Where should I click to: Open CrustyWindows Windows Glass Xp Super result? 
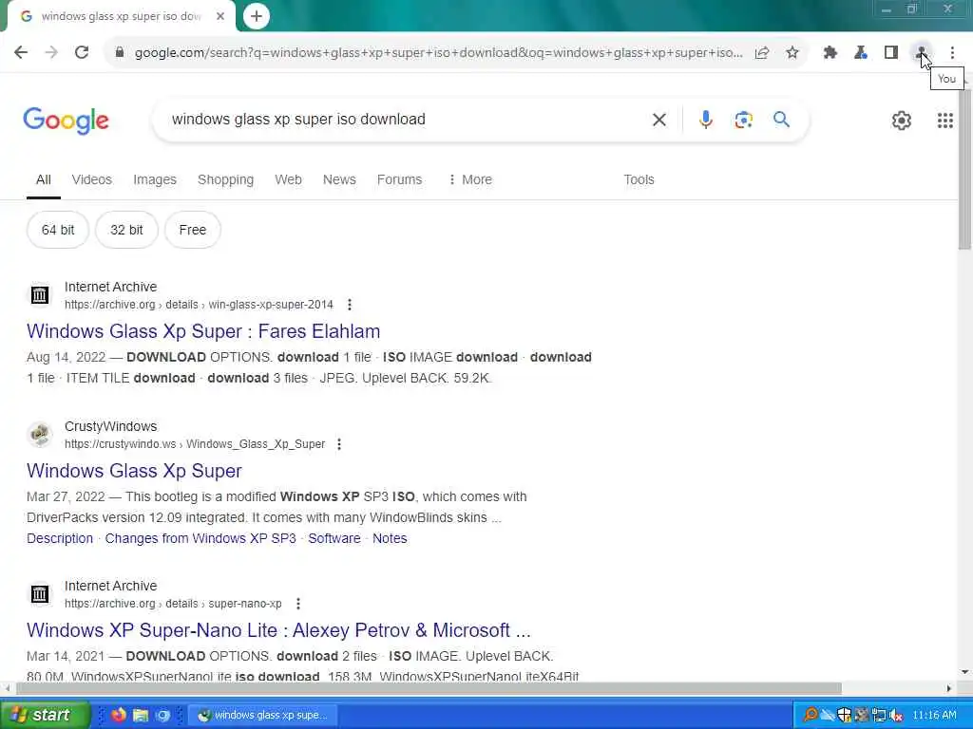(x=134, y=471)
